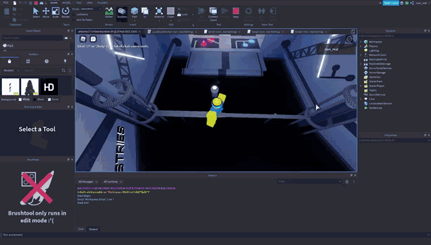Image resolution: width=431 pixels, height=245 pixels.
Task: Select the Move tool in ribbon
Action: (46, 13)
